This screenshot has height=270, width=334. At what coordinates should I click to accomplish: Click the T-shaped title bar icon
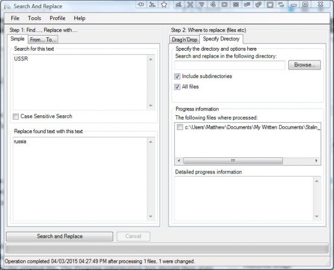201,4
